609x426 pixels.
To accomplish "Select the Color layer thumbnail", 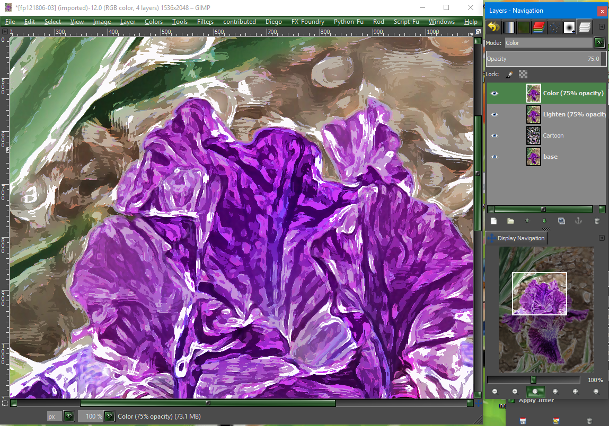I will click(534, 93).
